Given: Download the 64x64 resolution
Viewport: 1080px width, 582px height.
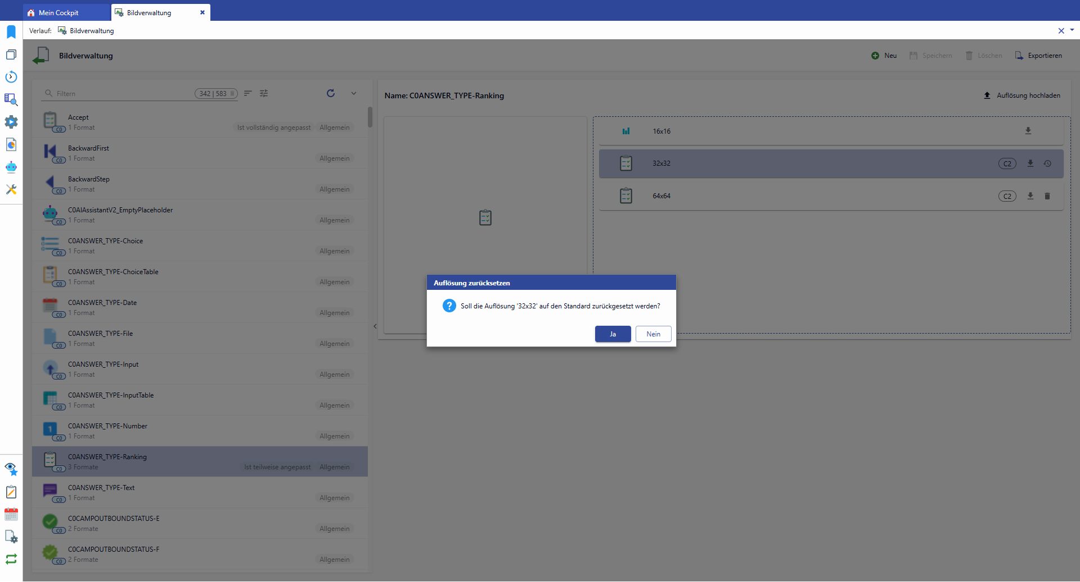Looking at the screenshot, I should [1030, 196].
